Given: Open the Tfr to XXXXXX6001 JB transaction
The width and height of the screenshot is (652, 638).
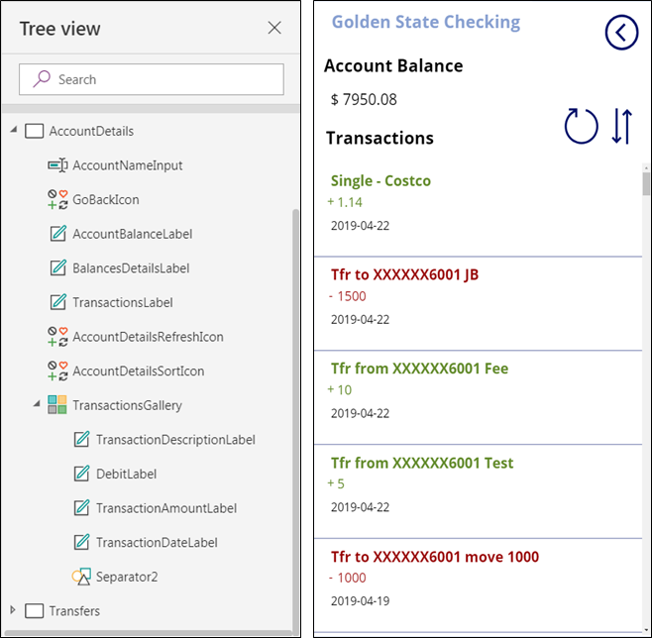Looking at the screenshot, I should pyautogui.click(x=479, y=304).
